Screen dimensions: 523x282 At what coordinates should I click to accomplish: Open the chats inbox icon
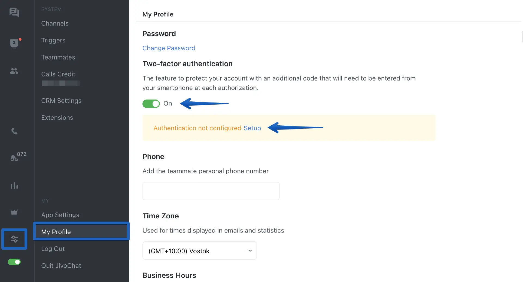(x=14, y=12)
